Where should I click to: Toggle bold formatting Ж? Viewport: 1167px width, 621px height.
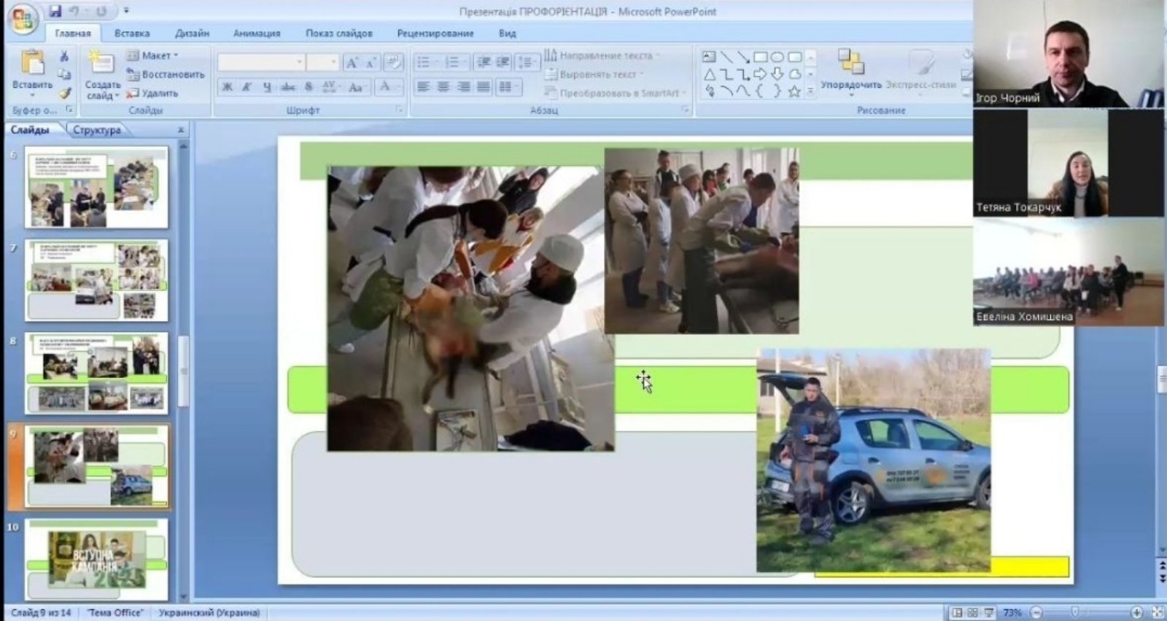tap(228, 87)
